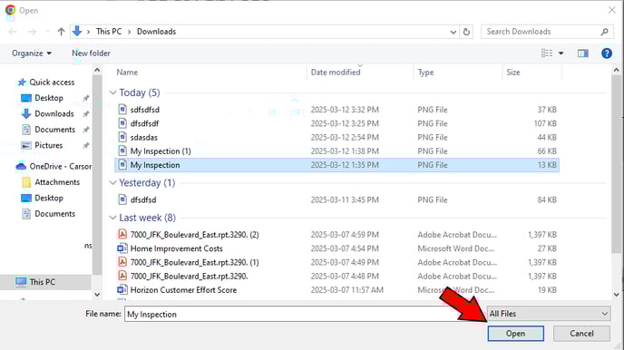Select the Home Improvement Costs Word file
The image size is (624, 350).
(x=176, y=248)
